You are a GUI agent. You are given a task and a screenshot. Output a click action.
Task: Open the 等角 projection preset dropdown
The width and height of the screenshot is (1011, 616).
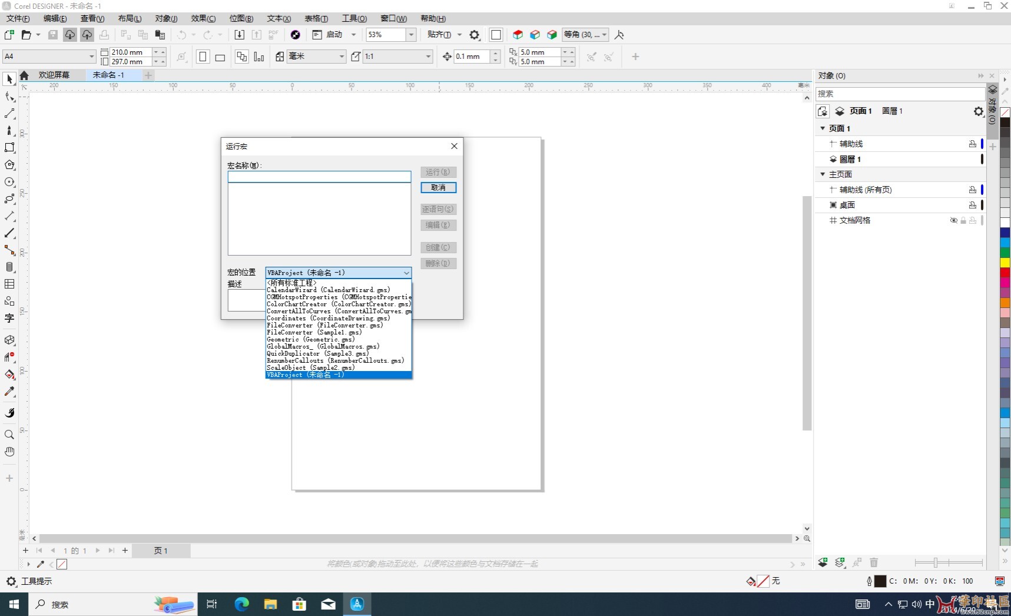[604, 35]
